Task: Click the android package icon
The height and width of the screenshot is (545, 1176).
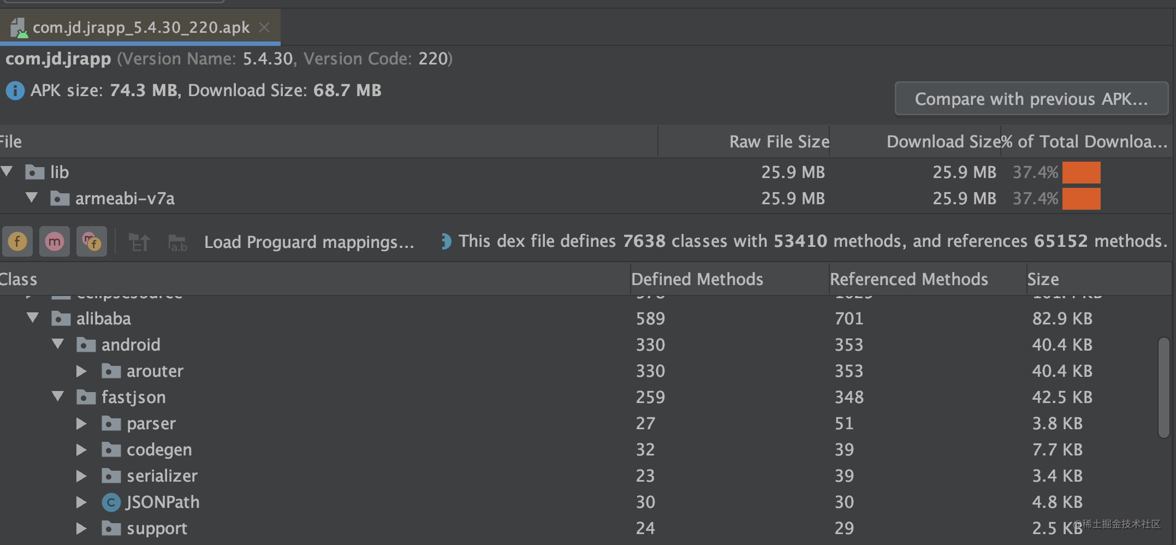Action: (x=86, y=345)
